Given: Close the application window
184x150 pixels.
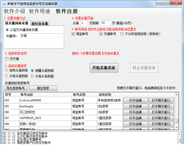Looking at the screenshot, I should [x=176, y=3].
